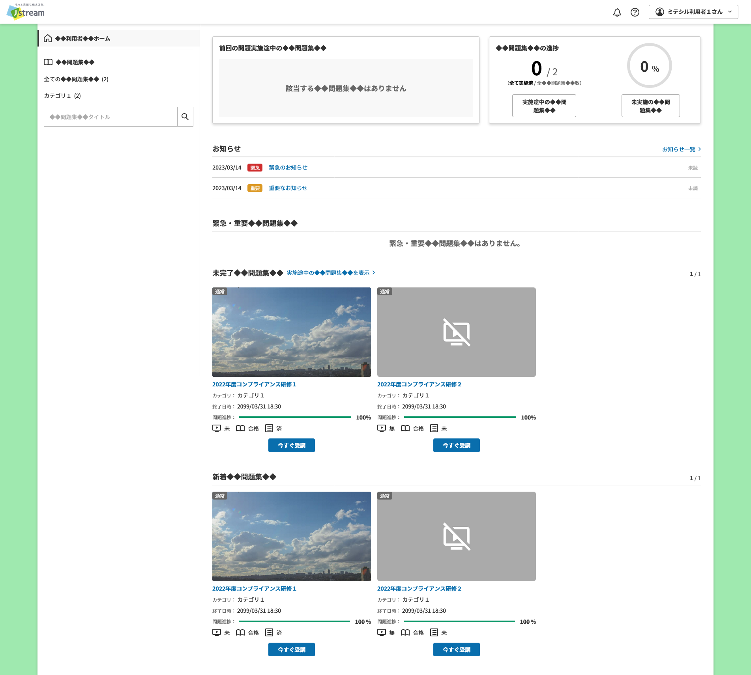This screenshot has height=675, width=751.
Task: Click the Jstream logo
Action: pos(26,11)
